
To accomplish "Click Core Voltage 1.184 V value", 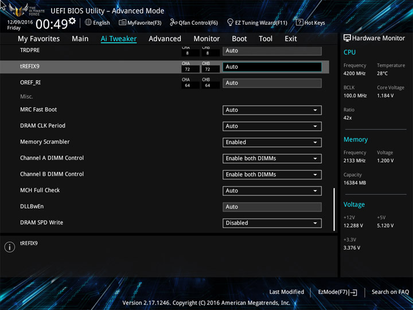I will click(x=385, y=96).
